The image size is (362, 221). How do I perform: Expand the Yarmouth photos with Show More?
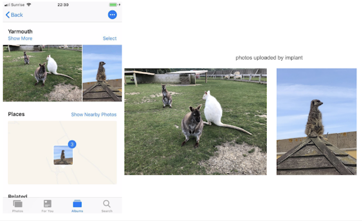(20, 38)
